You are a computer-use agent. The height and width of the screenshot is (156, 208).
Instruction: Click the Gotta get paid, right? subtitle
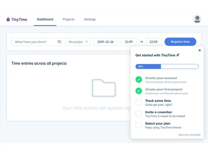[158, 105]
